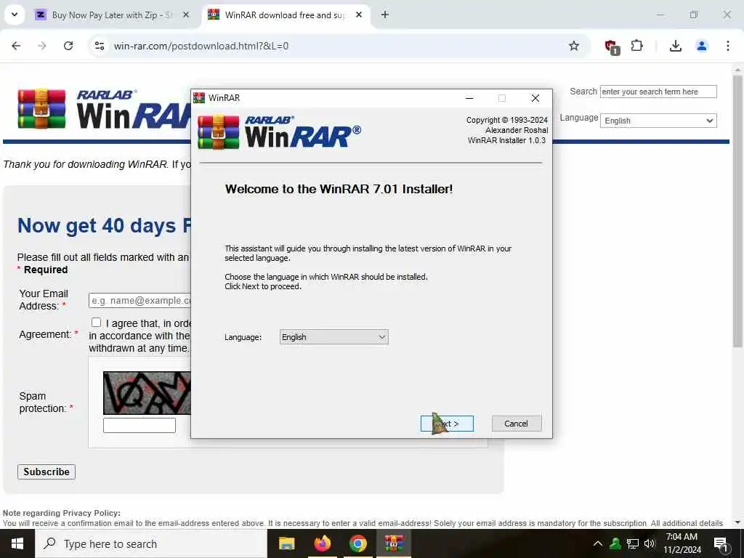744x558 pixels.
Task: Click the green user tray icon
Action: (615, 543)
